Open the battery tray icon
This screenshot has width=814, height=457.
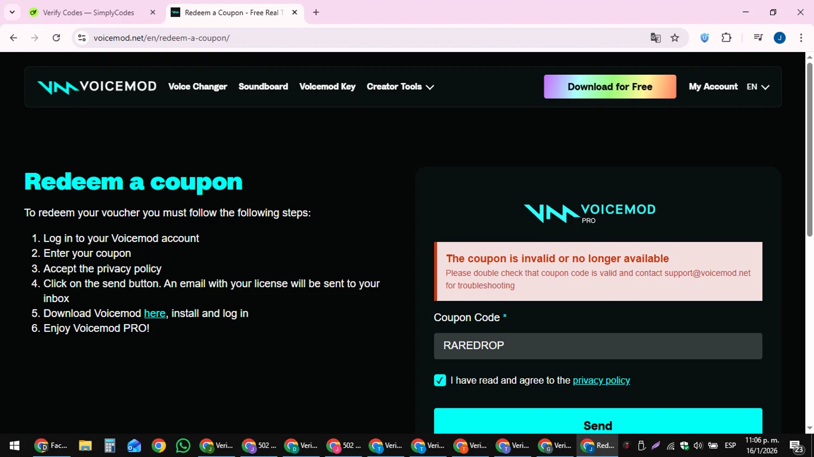[713, 446]
